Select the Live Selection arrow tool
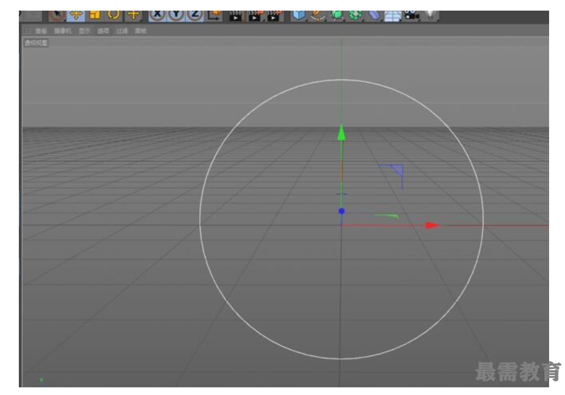The width and height of the screenshot is (565, 395). [x=57, y=15]
